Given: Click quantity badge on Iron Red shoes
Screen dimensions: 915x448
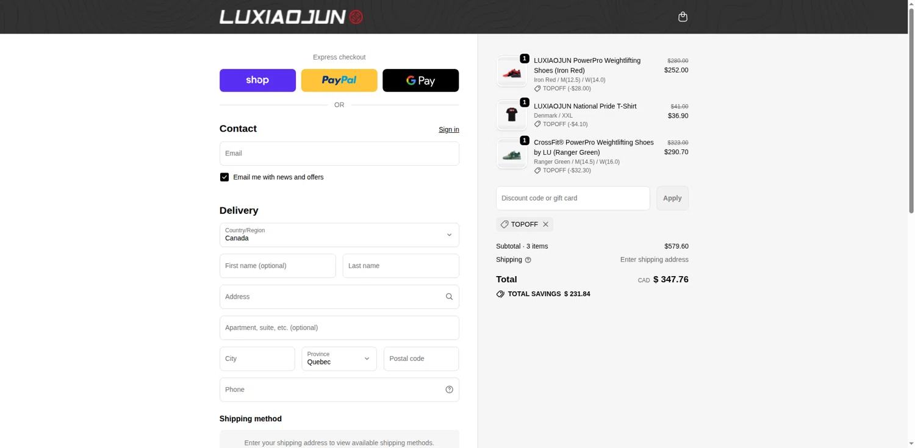Looking at the screenshot, I should (x=525, y=59).
